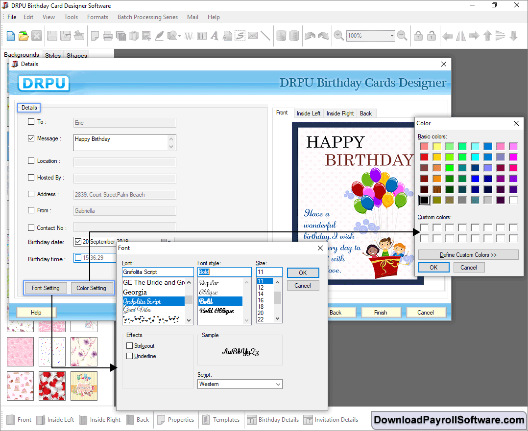Select the red basic color swatch
The height and width of the screenshot is (431, 528).
[x=424, y=157]
